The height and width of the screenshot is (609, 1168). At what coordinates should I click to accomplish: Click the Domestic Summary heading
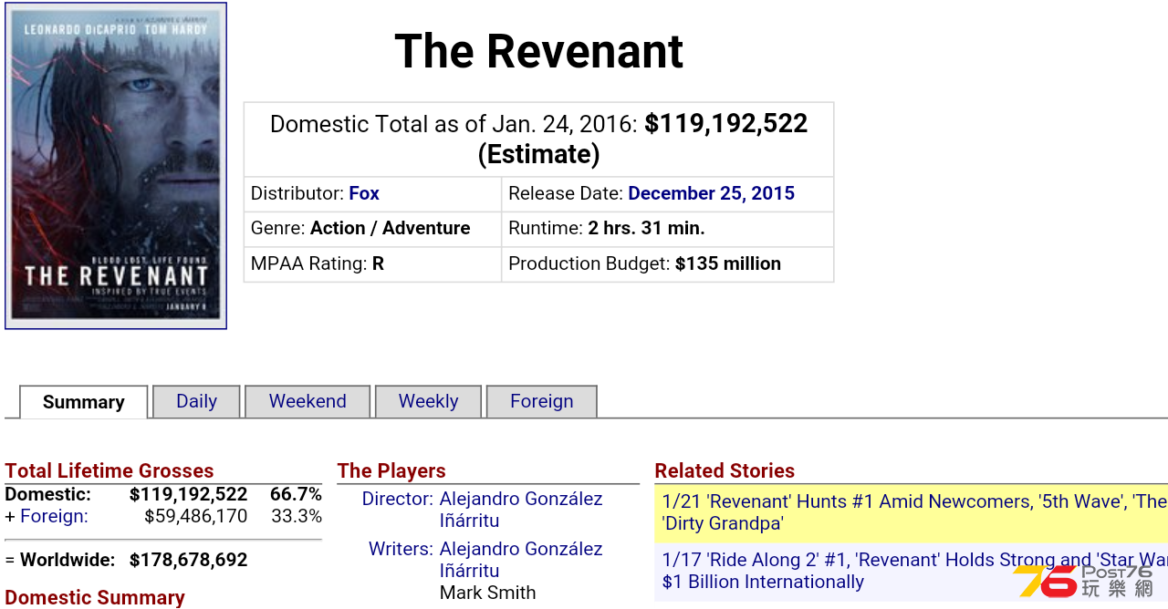pyautogui.click(x=95, y=598)
